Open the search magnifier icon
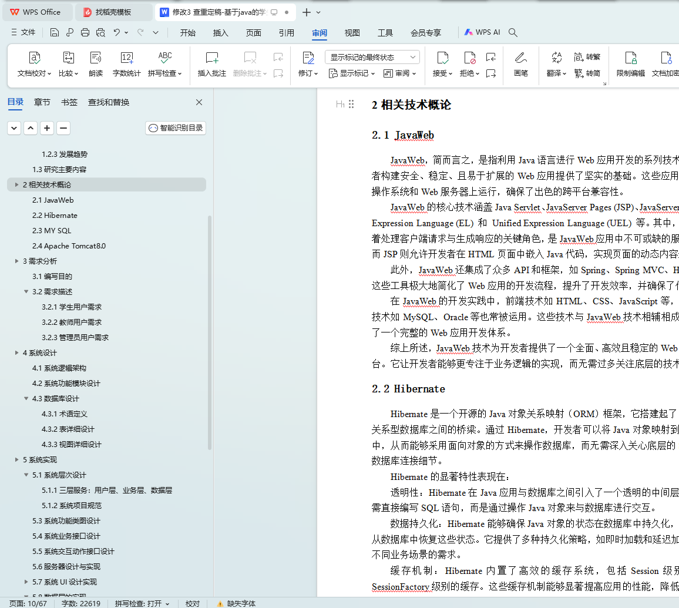 (513, 32)
